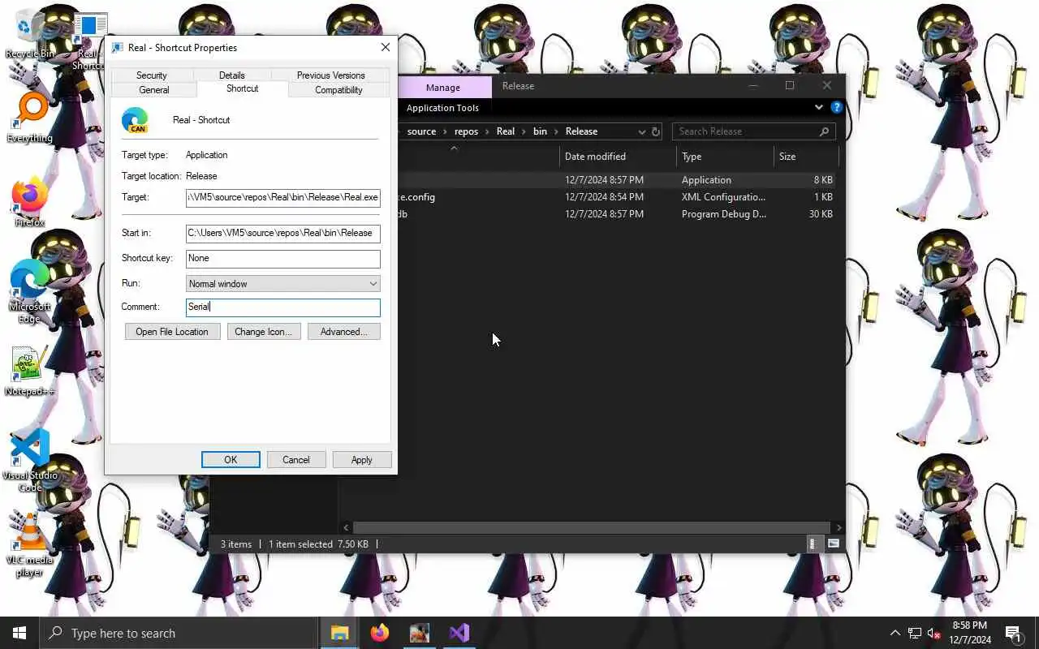Viewport: 1039px width, 649px height.
Task: Launch Microsoft Edge desktop shortcut
Action: pos(29,292)
